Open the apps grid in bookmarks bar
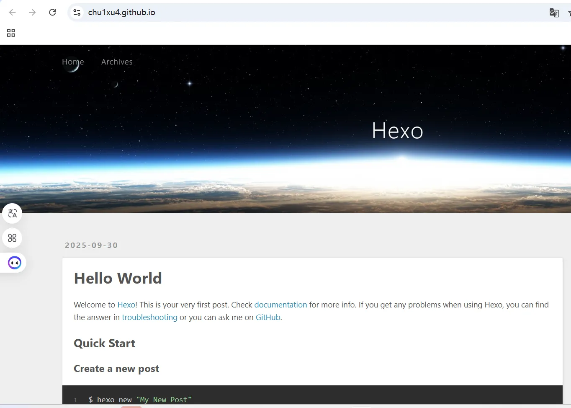The height and width of the screenshot is (408, 571). click(11, 33)
